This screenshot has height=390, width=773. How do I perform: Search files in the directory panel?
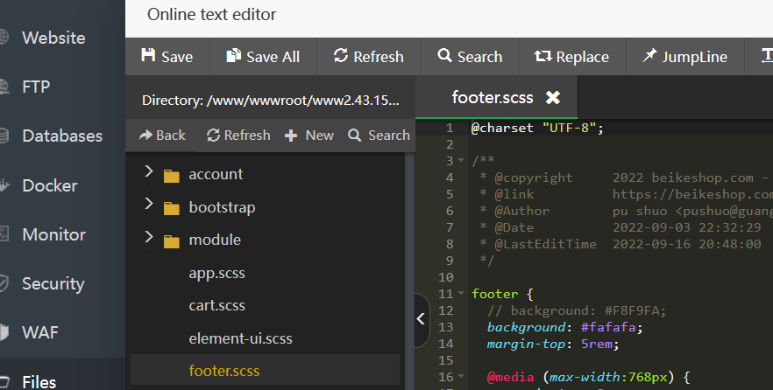pos(379,135)
